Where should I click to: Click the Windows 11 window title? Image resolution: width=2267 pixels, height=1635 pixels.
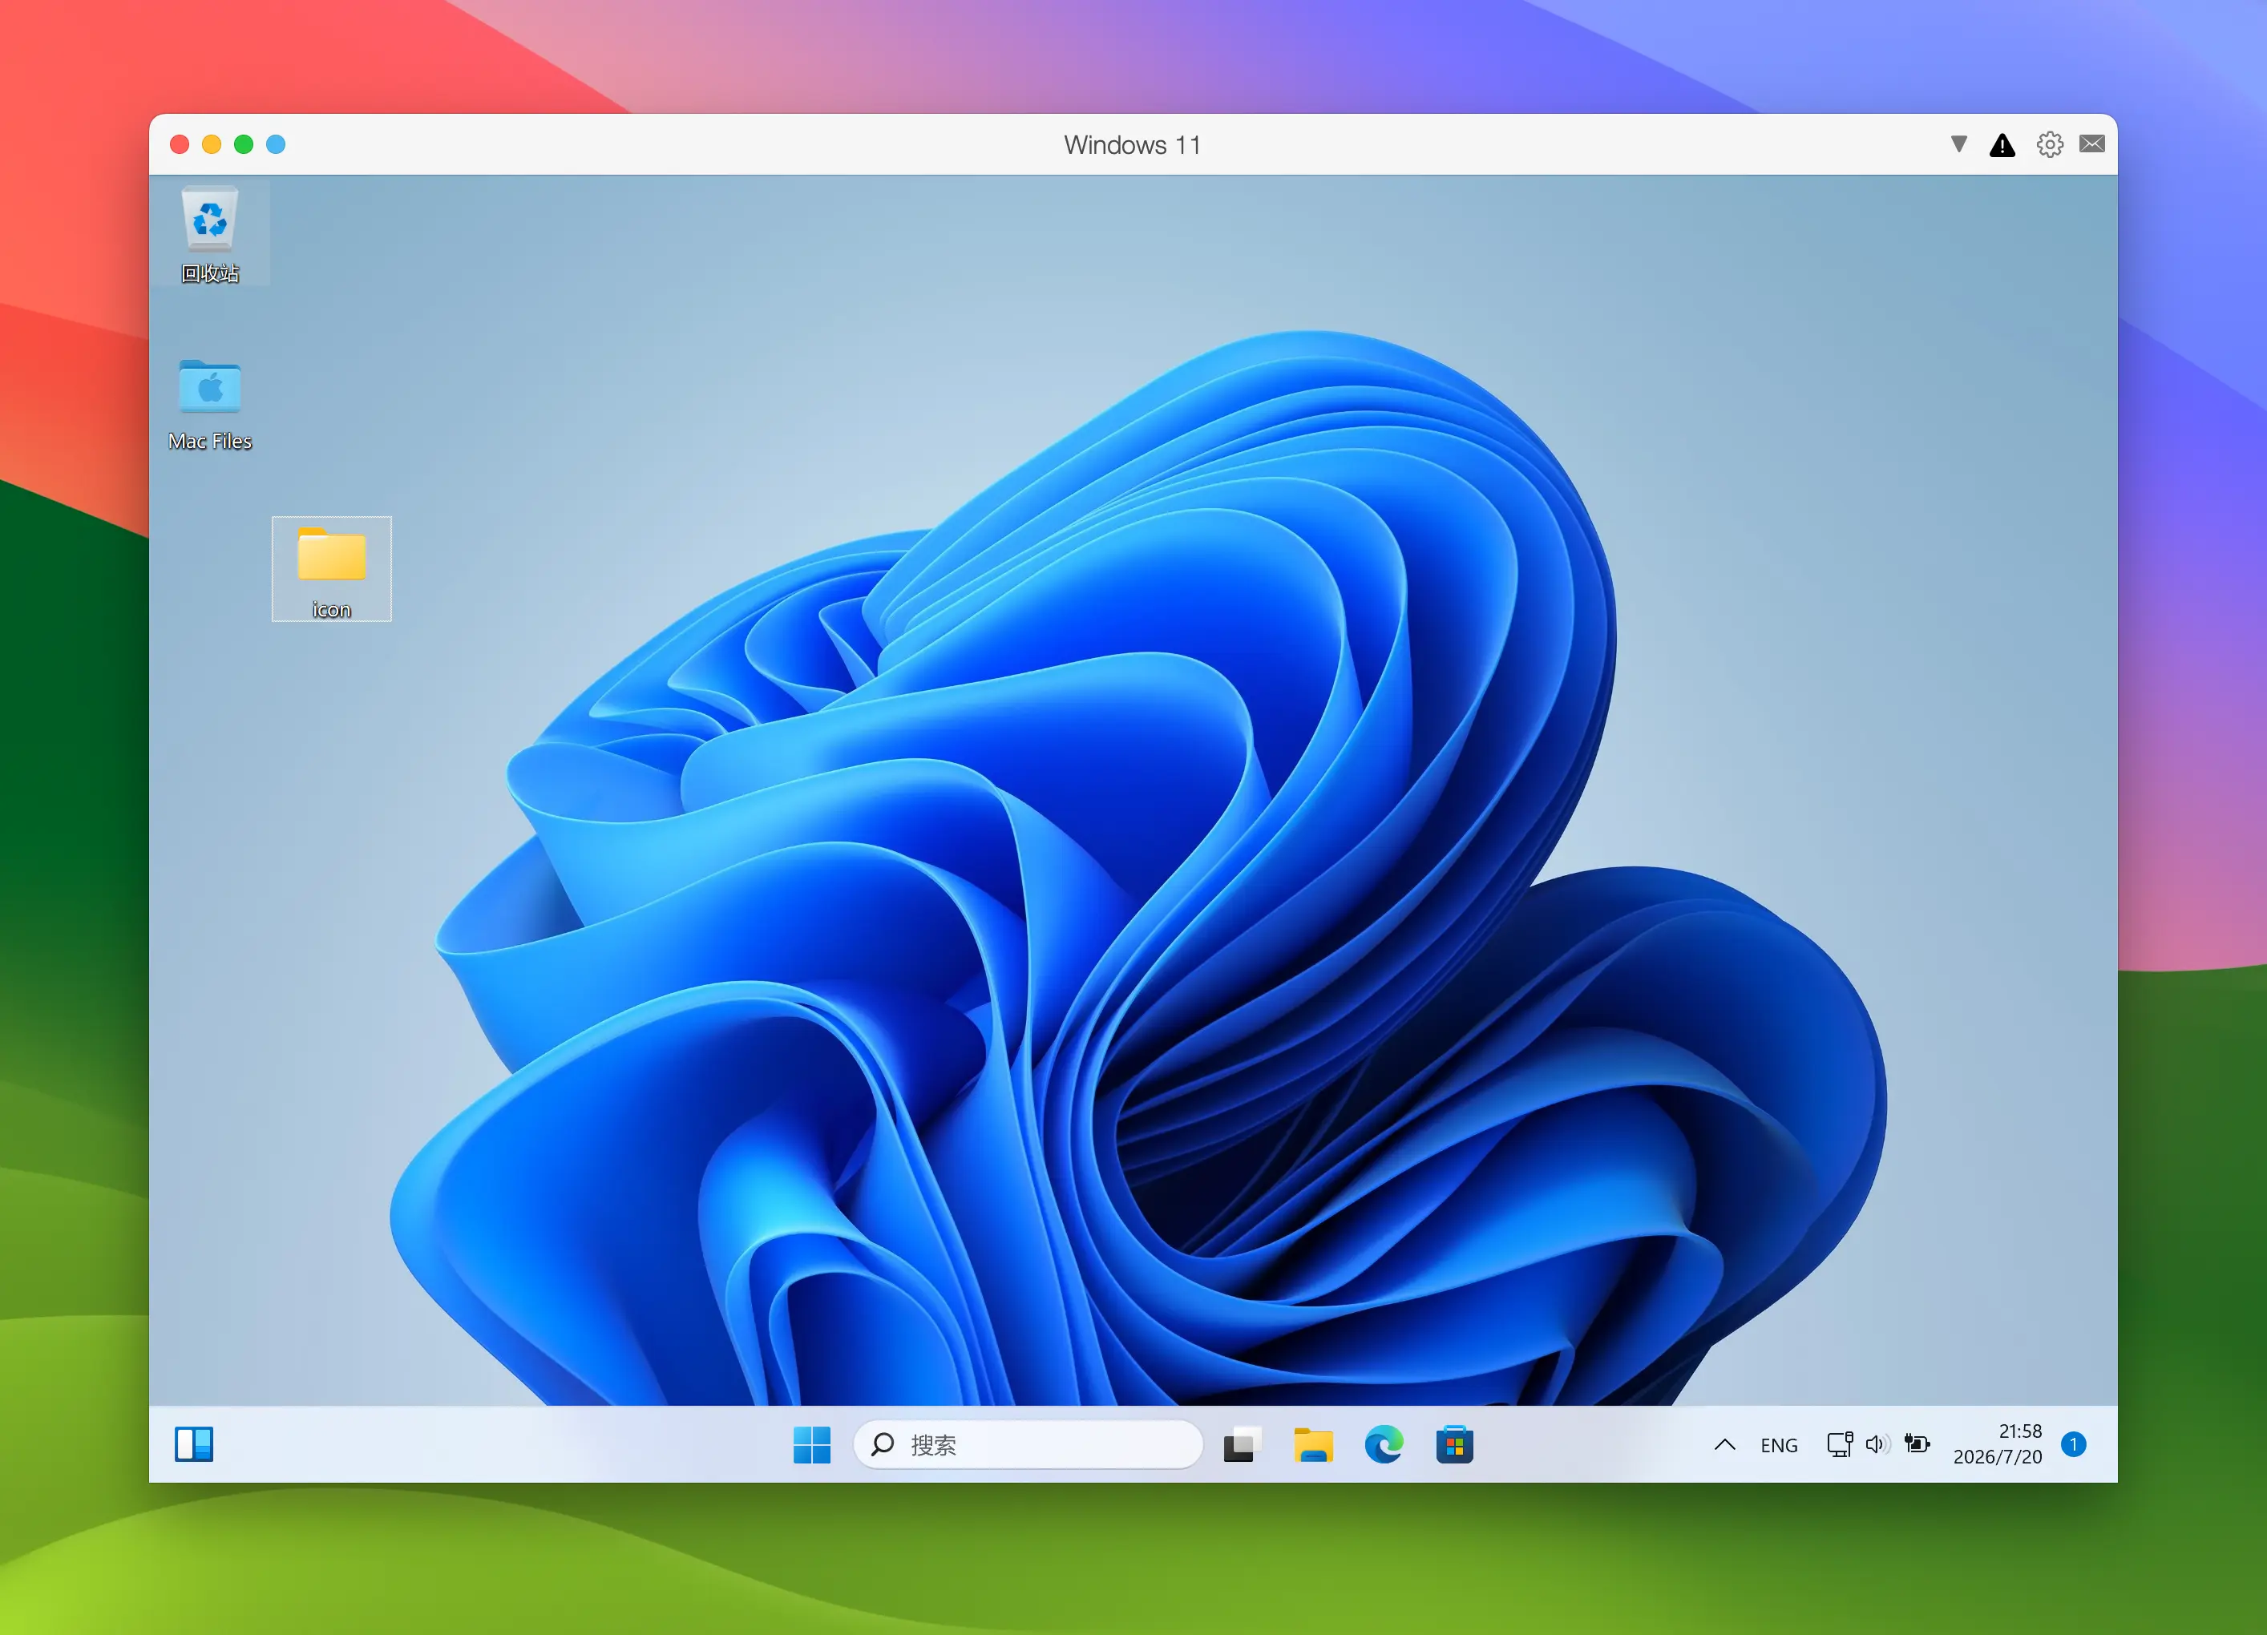point(1132,145)
